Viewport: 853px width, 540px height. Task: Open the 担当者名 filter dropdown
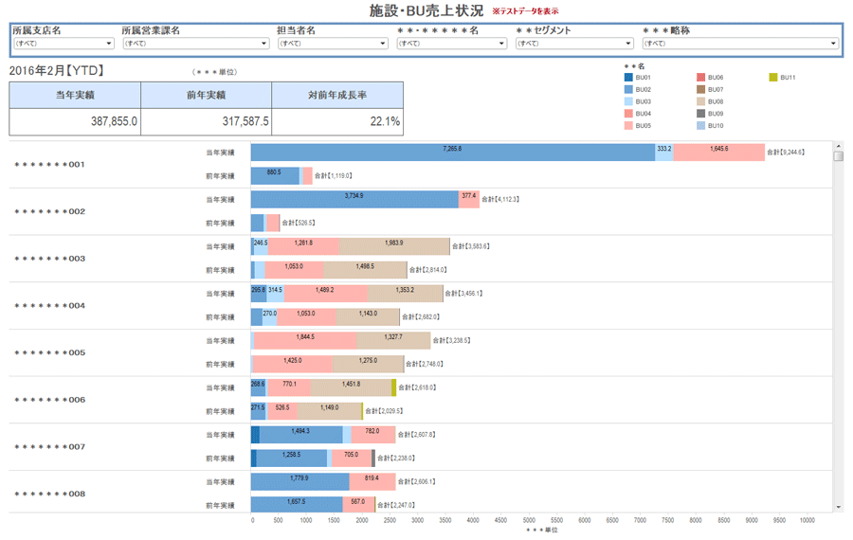pyautogui.click(x=332, y=44)
